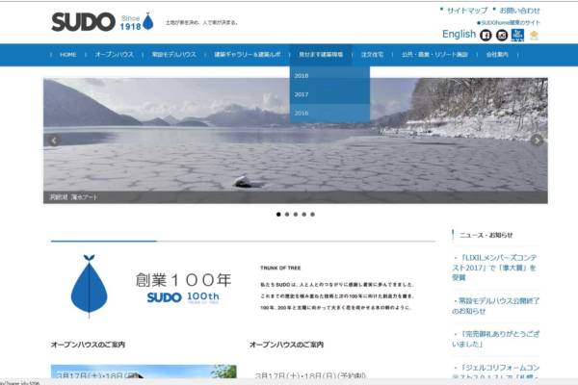The width and height of the screenshot is (578, 385).
Task: Click the blue leaf 100th anniversary logo
Action: coord(89,284)
